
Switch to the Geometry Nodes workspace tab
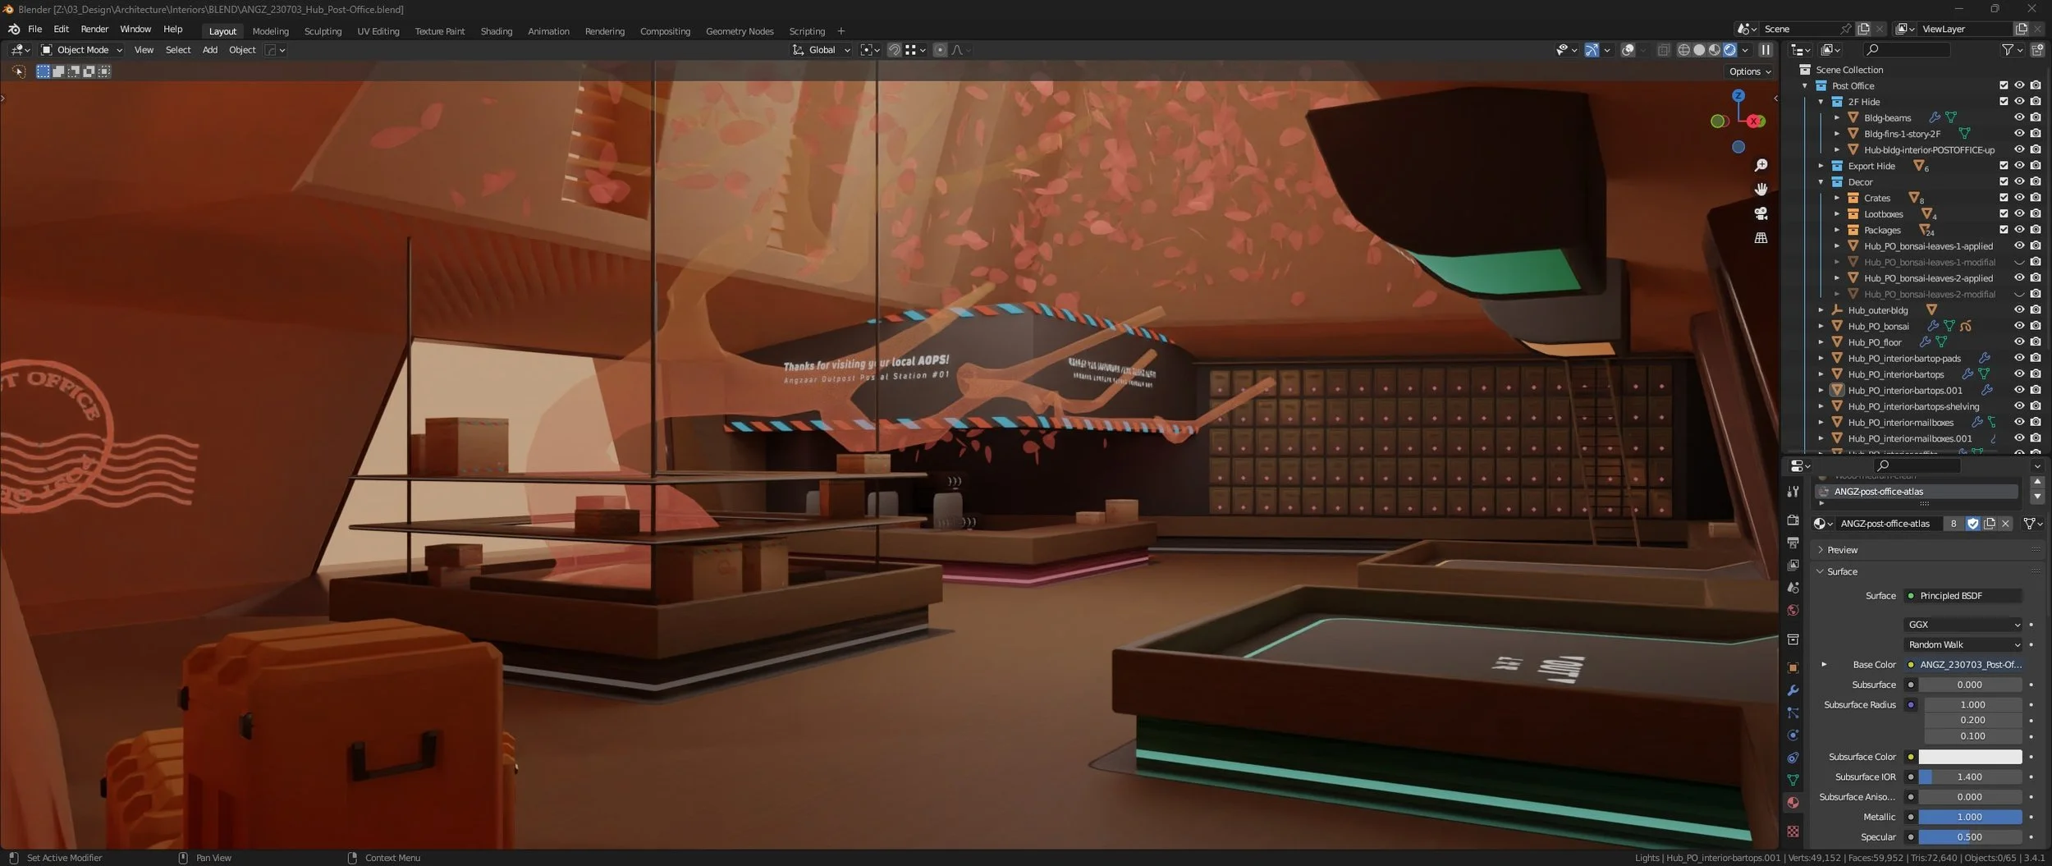740,31
